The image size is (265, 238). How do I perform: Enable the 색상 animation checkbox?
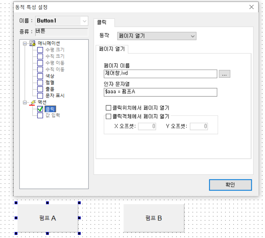pos(40,76)
